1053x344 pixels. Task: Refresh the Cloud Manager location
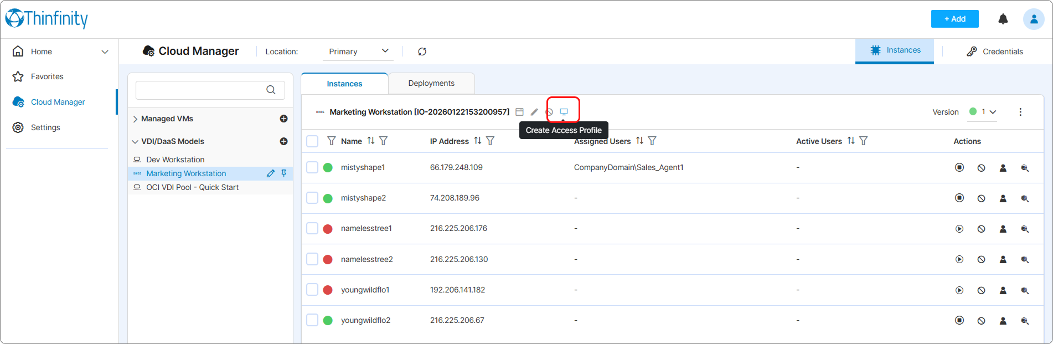pos(422,52)
